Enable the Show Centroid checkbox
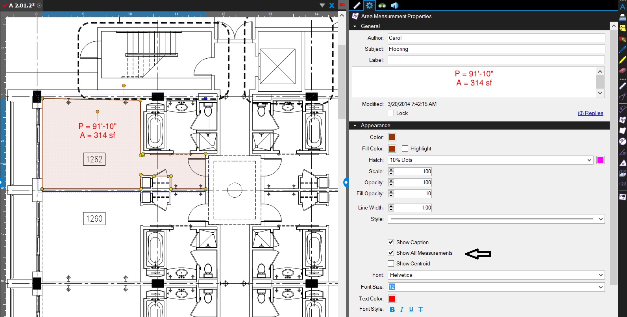Image resolution: width=627 pixels, height=317 pixels. click(391, 263)
